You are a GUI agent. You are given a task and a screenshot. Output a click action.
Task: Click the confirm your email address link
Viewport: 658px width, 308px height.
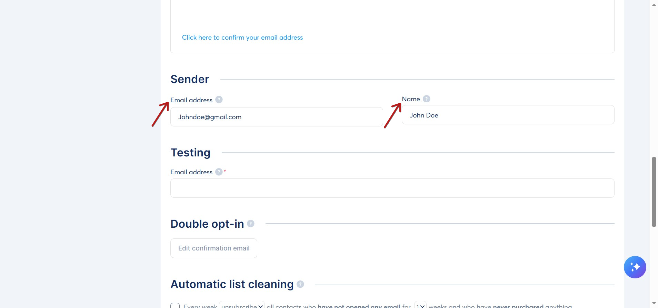(x=242, y=37)
